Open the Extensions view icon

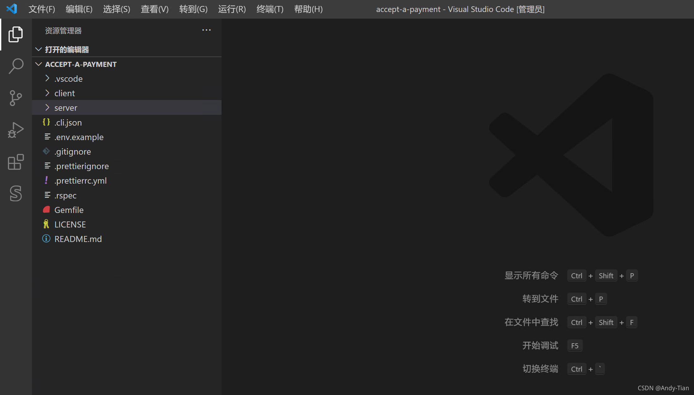(x=15, y=162)
